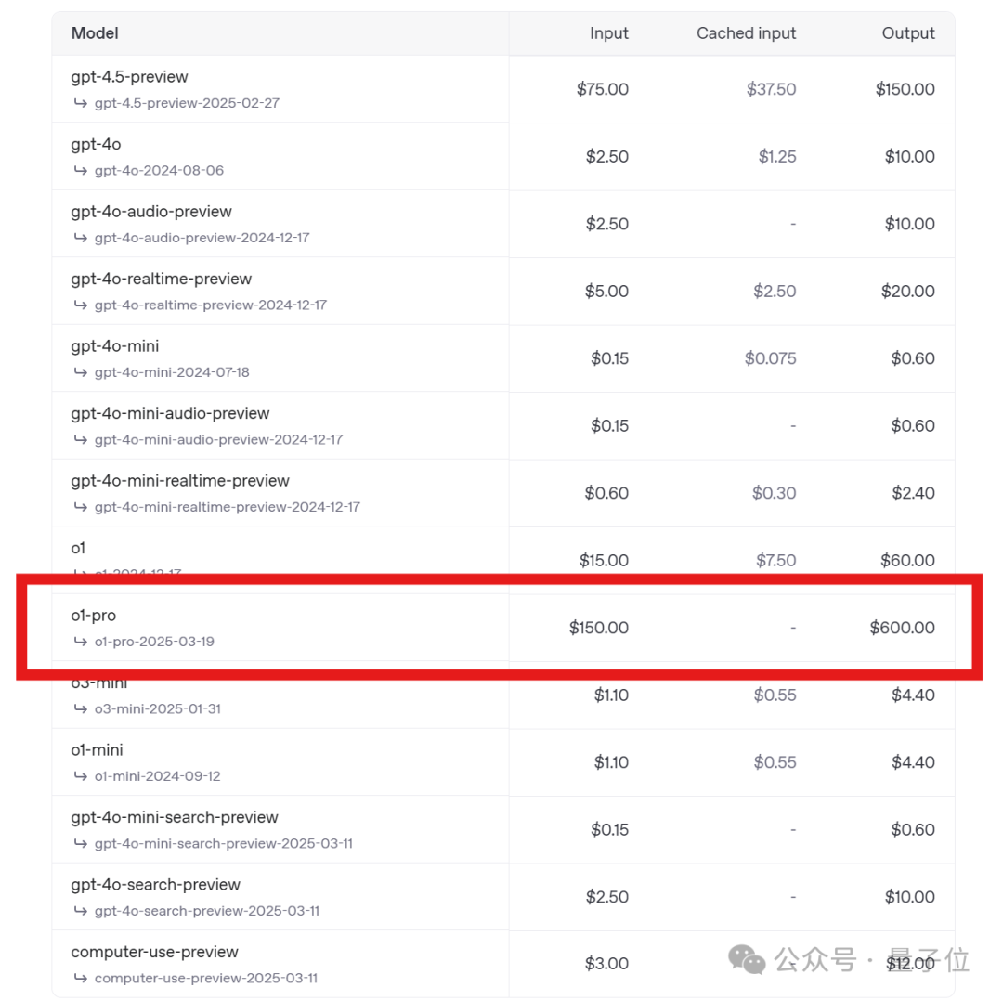Image resolution: width=1003 pixels, height=1001 pixels.
Task: Click the Input column header
Action: tap(608, 33)
